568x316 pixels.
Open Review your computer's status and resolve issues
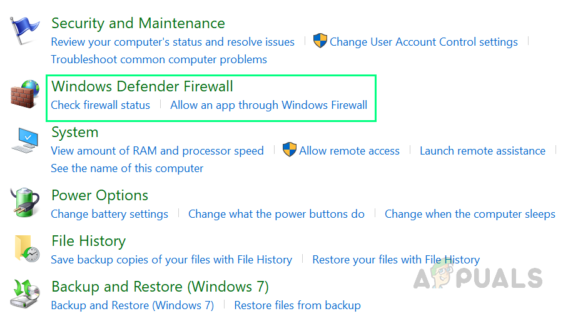[173, 42]
